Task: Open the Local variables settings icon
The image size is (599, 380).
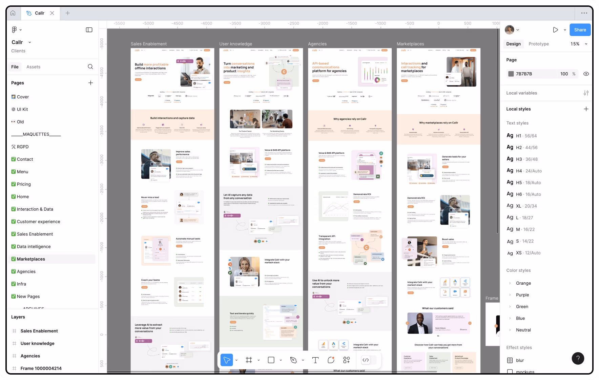Action: [586, 93]
